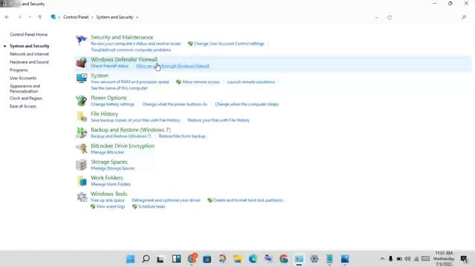This screenshot has height=267, width=475.
Task: Select Hardware and Sound category
Action: [x=29, y=62]
